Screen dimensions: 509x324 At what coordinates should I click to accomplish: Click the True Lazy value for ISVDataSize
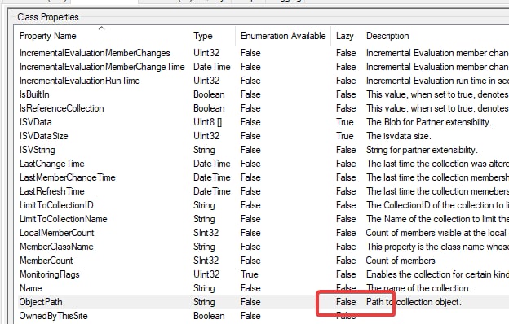click(x=344, y=136)
